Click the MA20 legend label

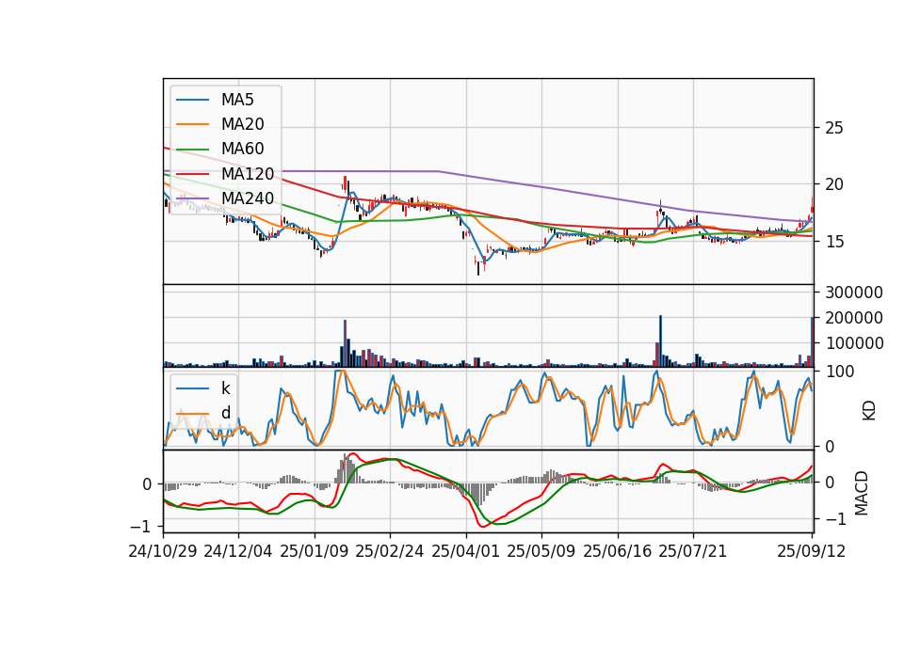(242, 124)
